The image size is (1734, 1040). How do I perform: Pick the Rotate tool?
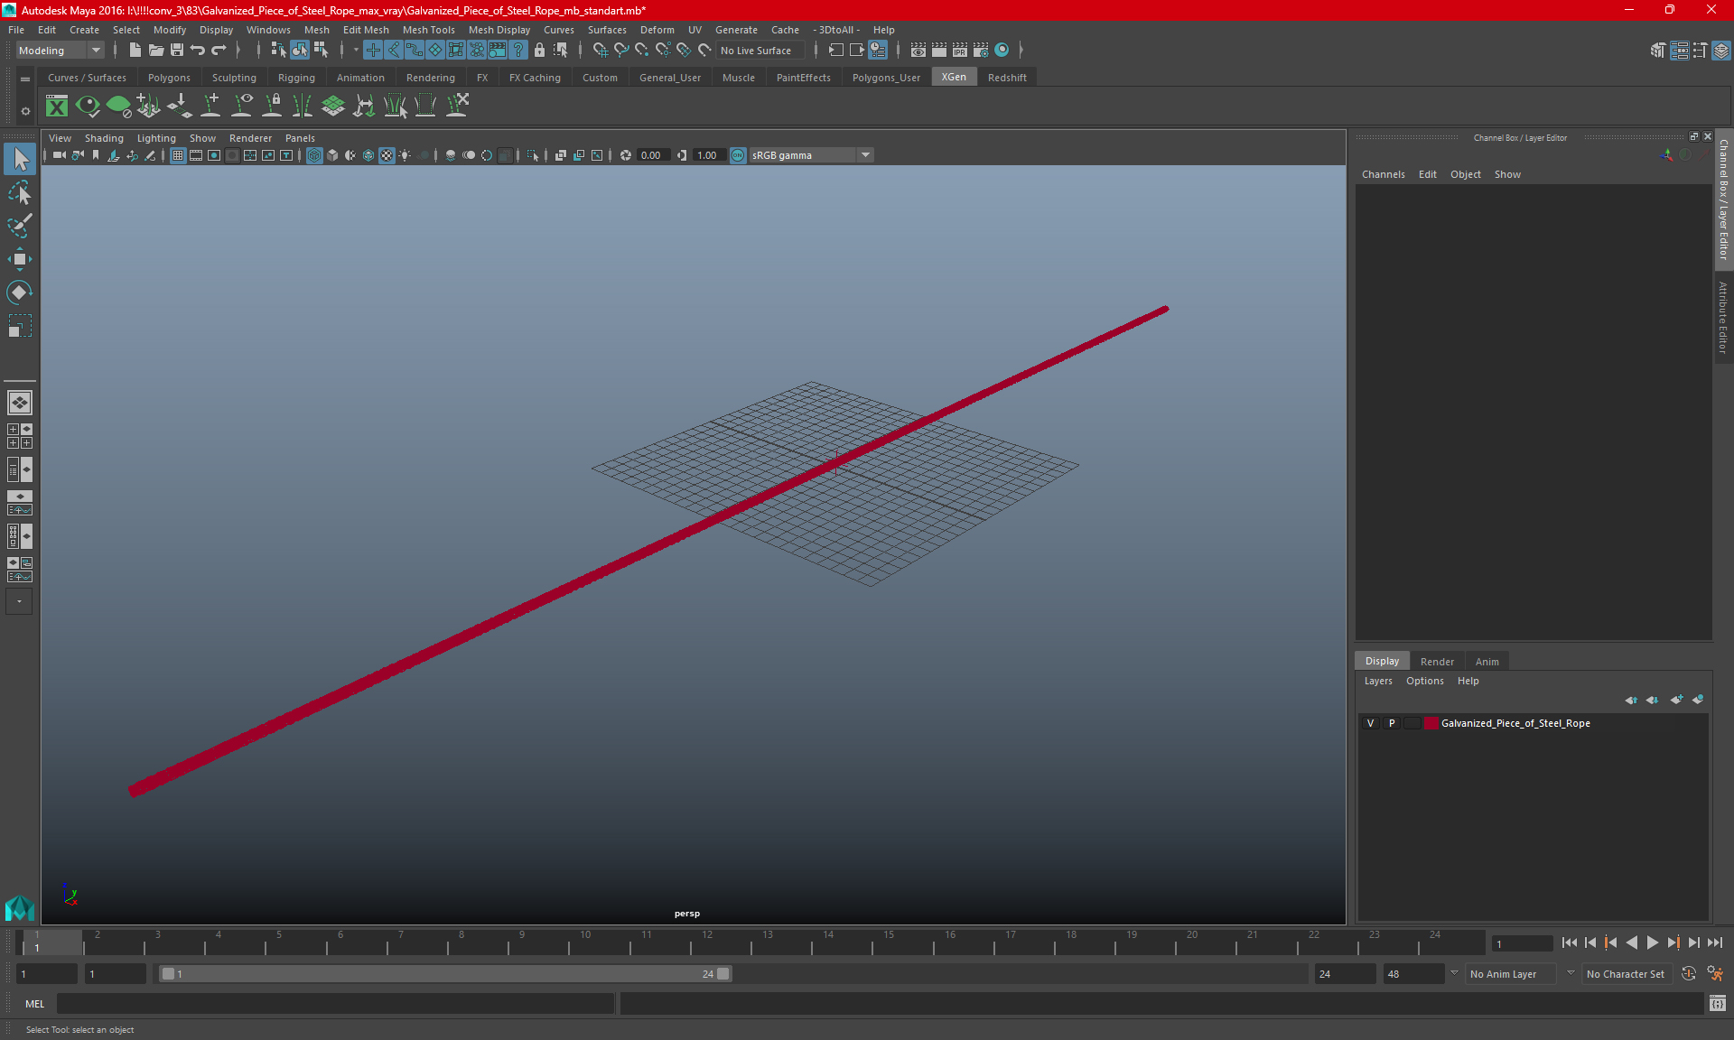pyautogui.click(x=19, y=292)
